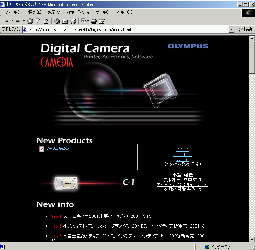Click the CAMEDIA red logo
Screen dimensions: 255x250
57,62
